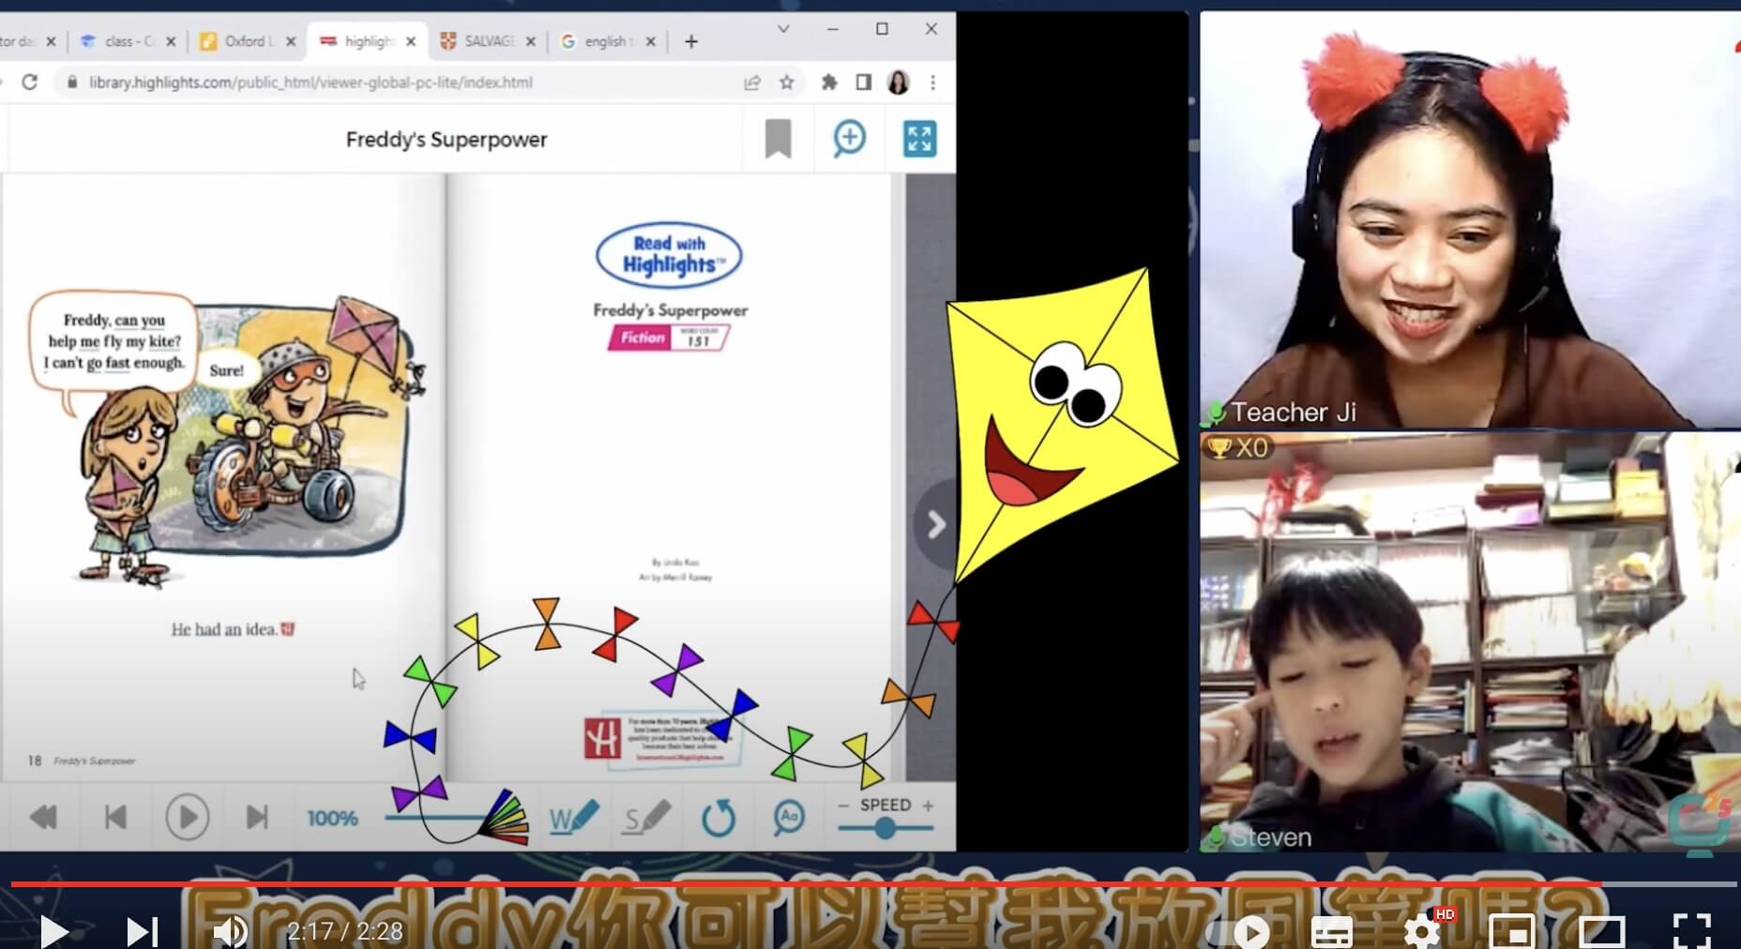1741x949 pixels.
Task: Reload the page in the browser
Action: pyautogui.click(x=29, y=83)
